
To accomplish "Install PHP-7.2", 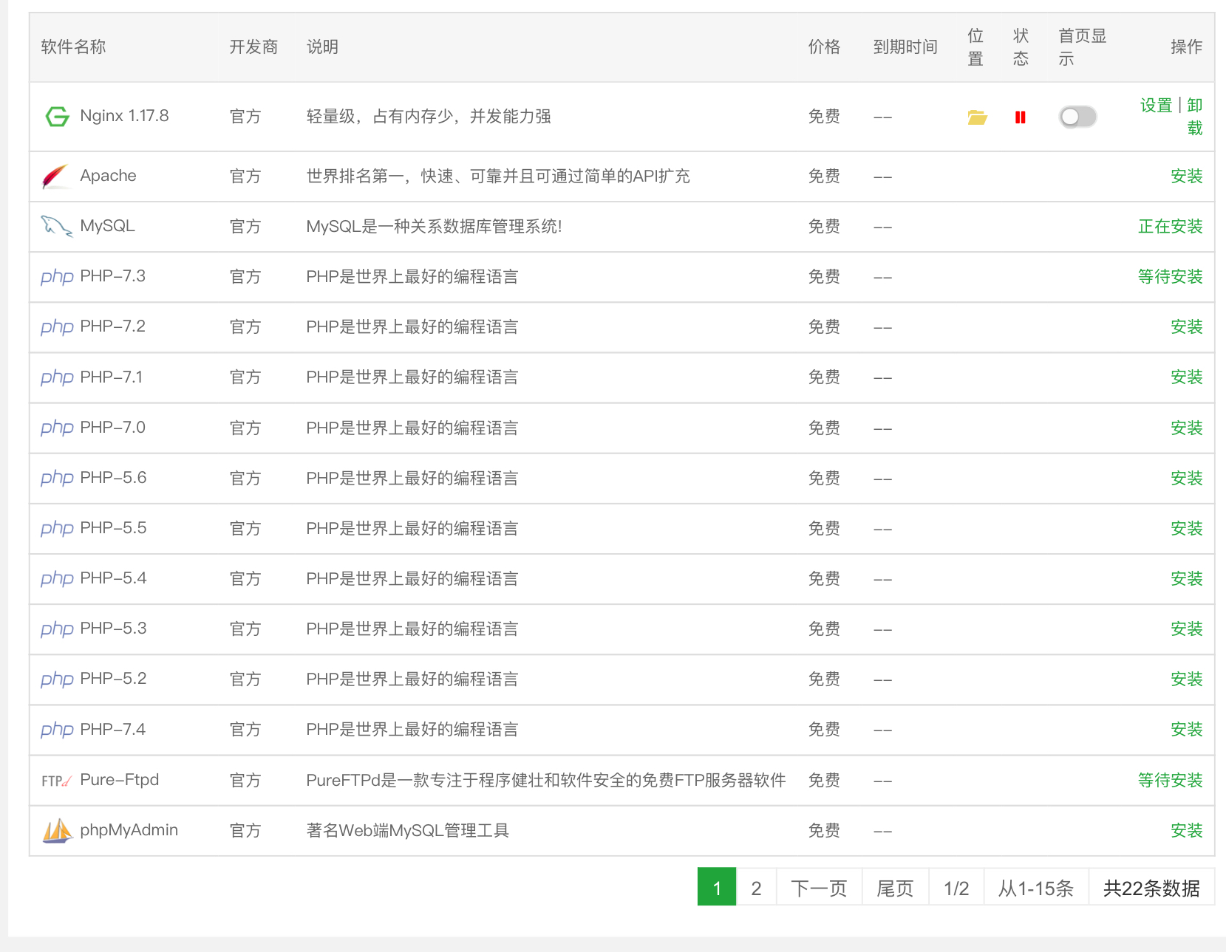I will 1187,327.
